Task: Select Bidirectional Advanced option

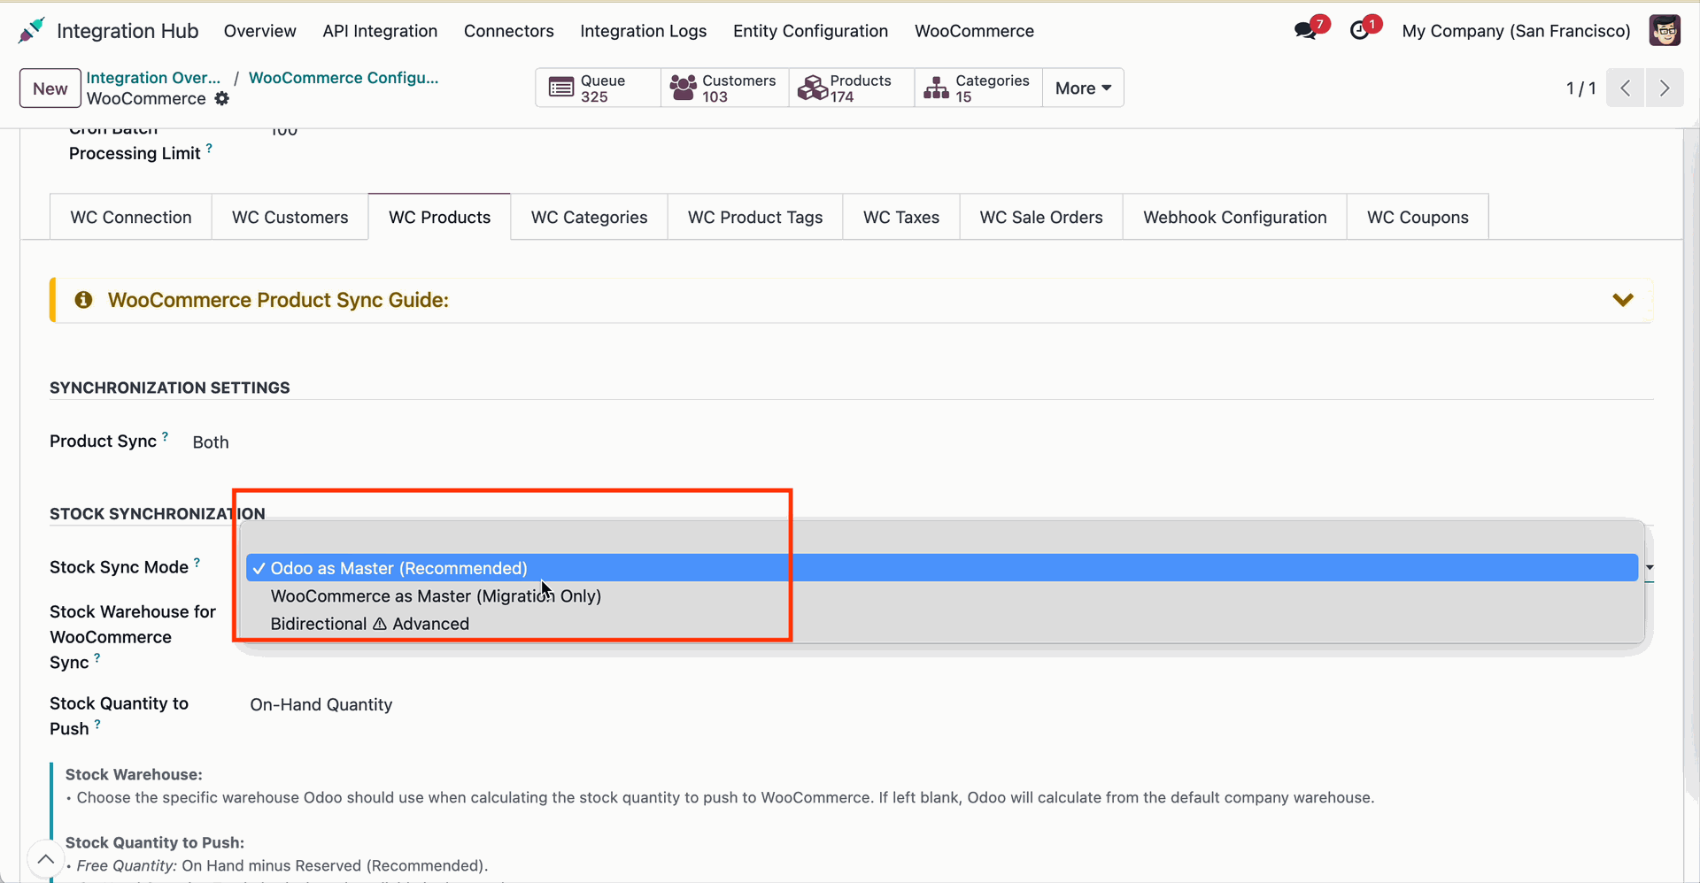Action: tap(942, 624)
